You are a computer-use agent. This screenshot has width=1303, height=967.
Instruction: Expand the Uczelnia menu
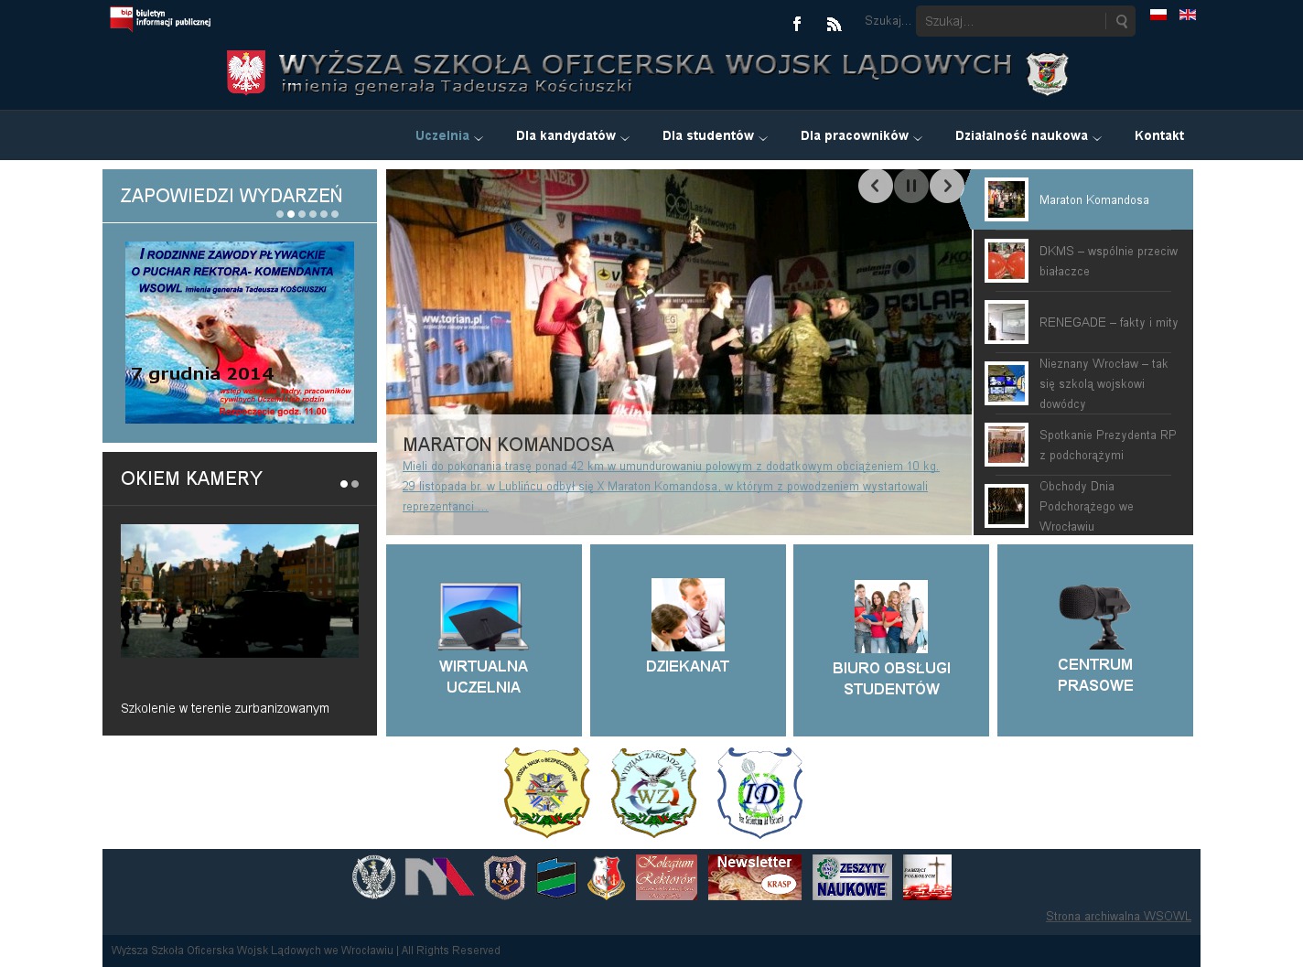coord(448,135)
